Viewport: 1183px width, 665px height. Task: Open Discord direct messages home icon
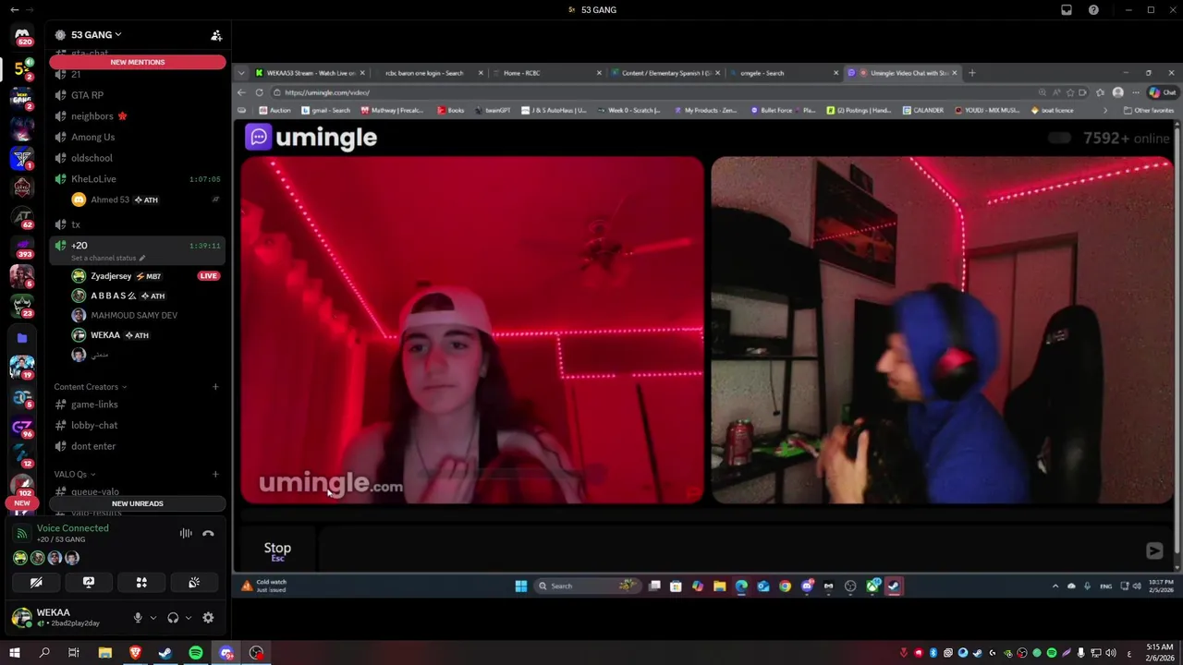pos(22,34)
